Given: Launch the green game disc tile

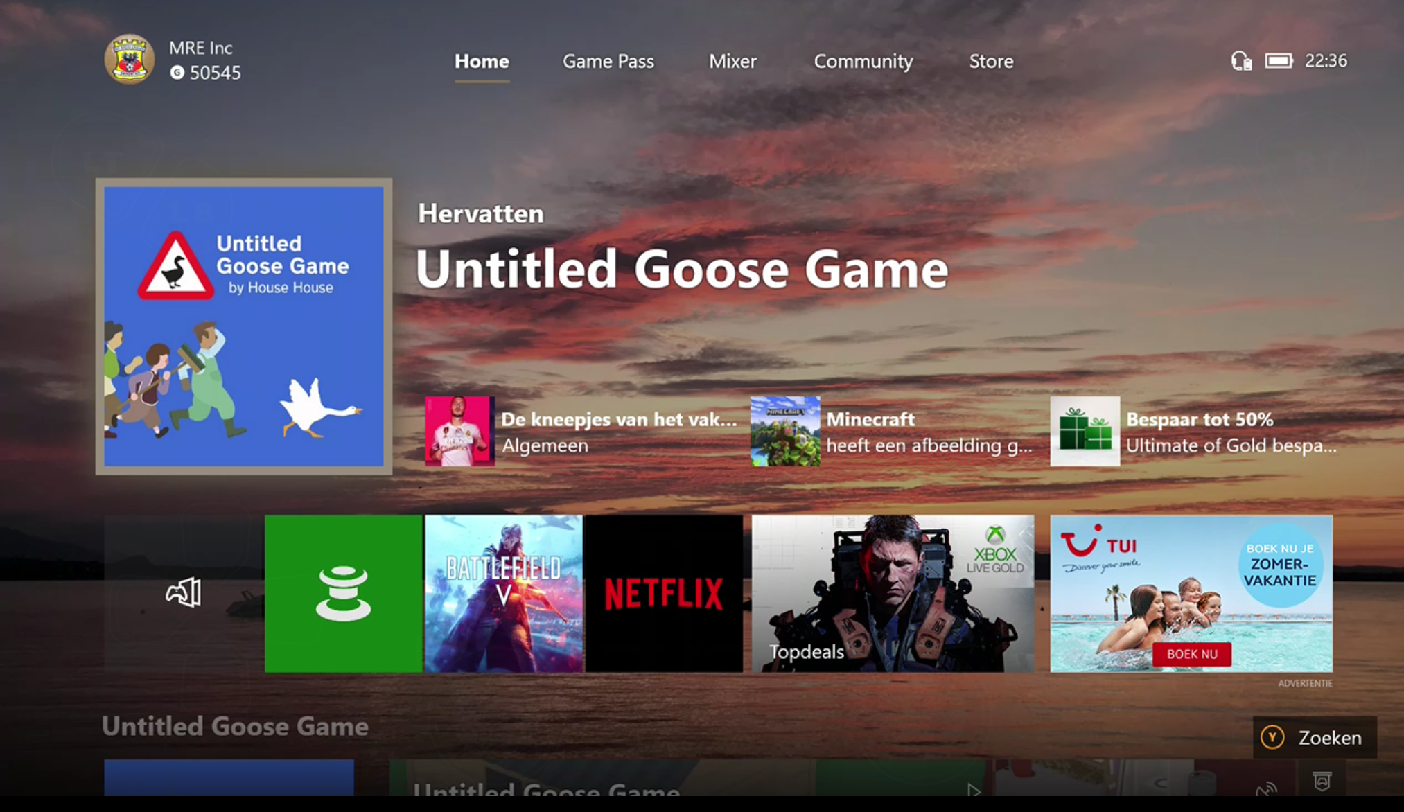Looking at the screenshot, I should 343,593.
